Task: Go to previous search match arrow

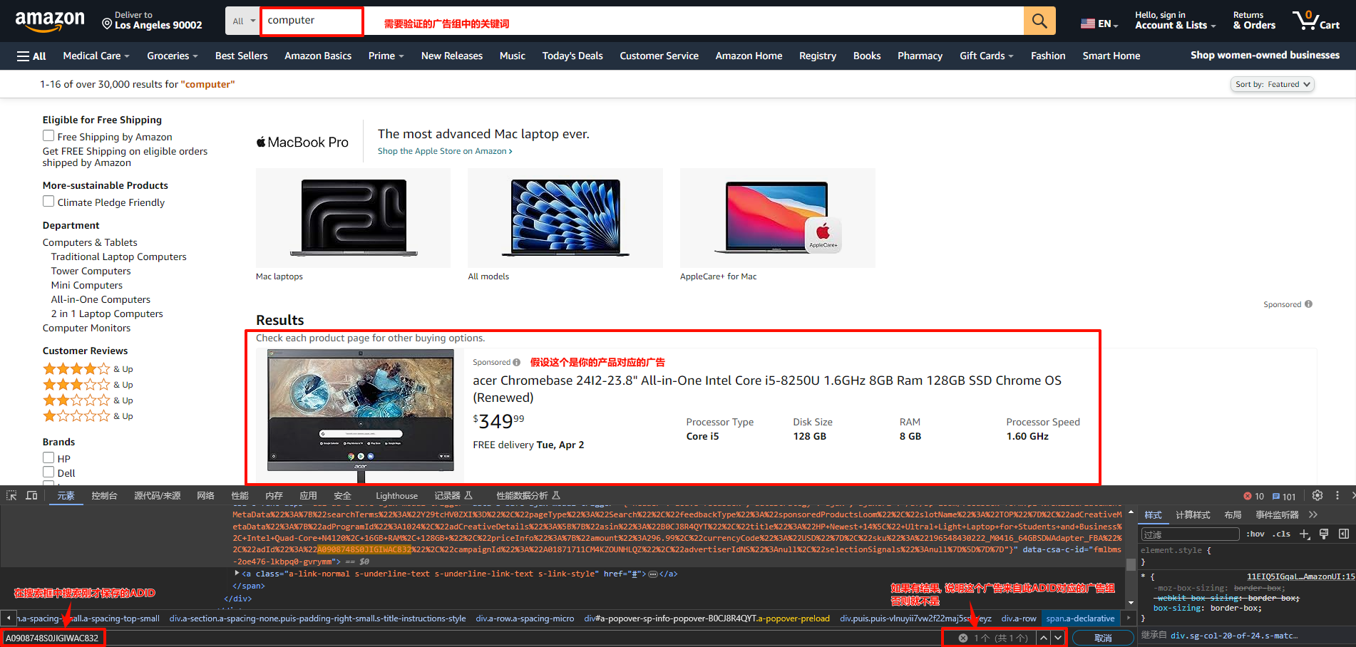Action: 1044,638
